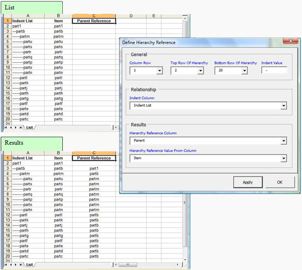This screenshot has width=302, height=270.
Task: Click horizontal scroll left arrow in Results spreadsheet
Action: pos(116,264)
